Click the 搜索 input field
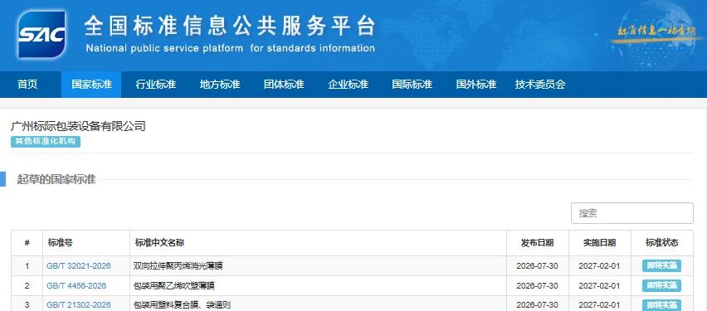707x311 pixels. coord(632,213)
